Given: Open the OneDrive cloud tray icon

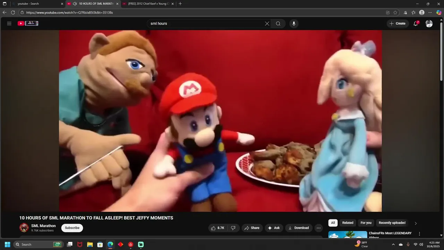Looking at the screenshot, I should click(x=401, y=244).
